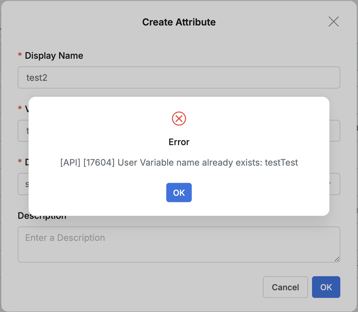Click the red asterisk beside Display Name

click(x=20, y=55)
